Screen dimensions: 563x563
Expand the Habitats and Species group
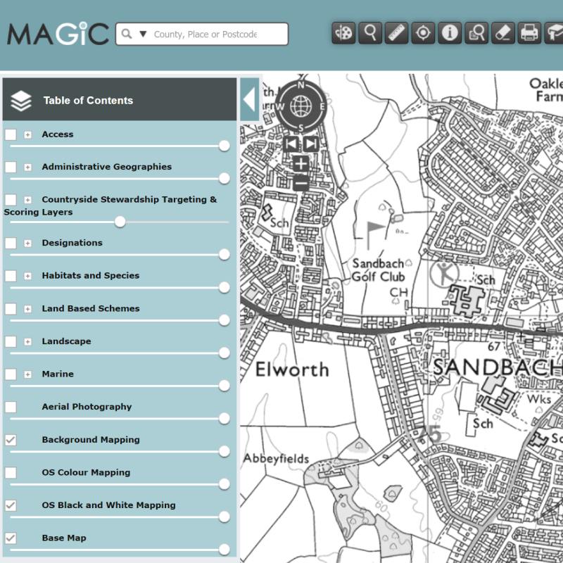(28, 276)
